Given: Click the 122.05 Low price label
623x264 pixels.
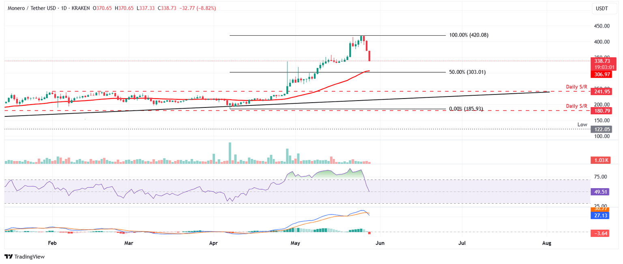Looking at the screenshot, I should click(602, 129).
